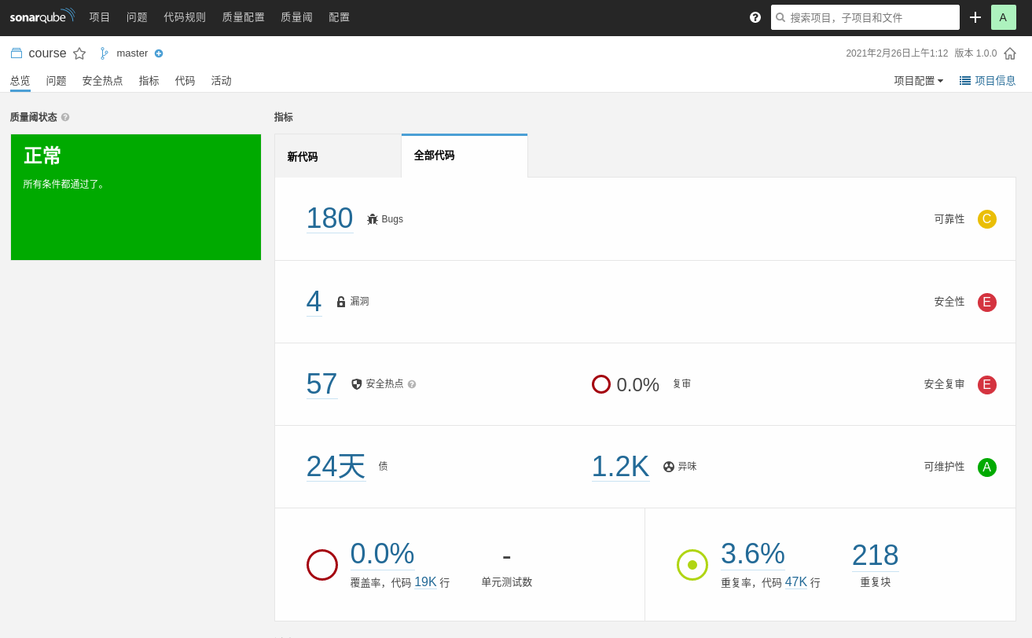
Task: Open the 项目配置 dropdown
Action: tap(919, 80)
